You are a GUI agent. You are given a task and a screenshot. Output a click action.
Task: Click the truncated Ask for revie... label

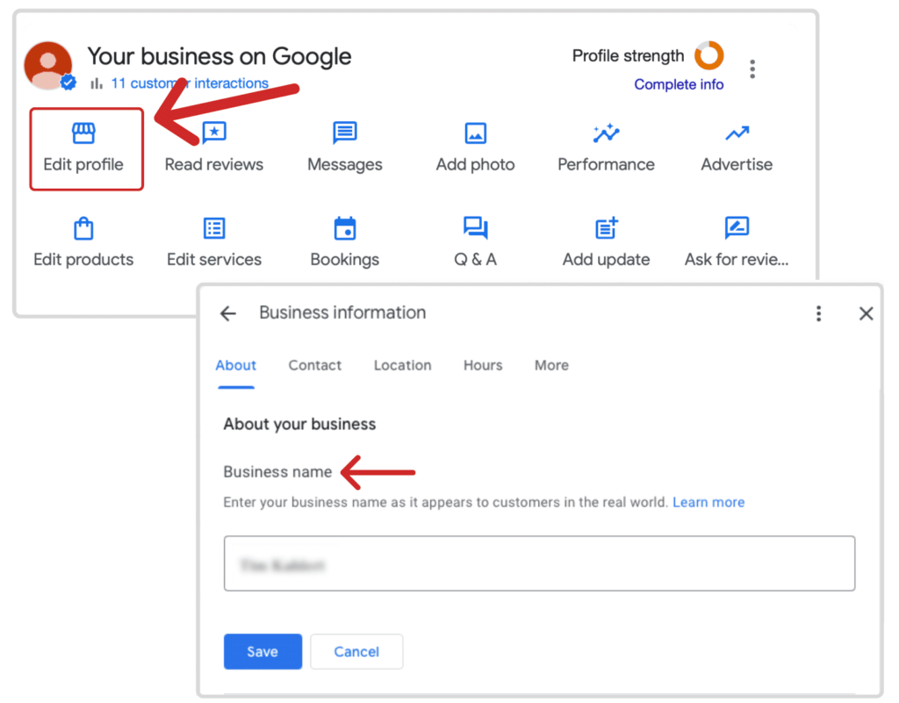coord(737,260)
